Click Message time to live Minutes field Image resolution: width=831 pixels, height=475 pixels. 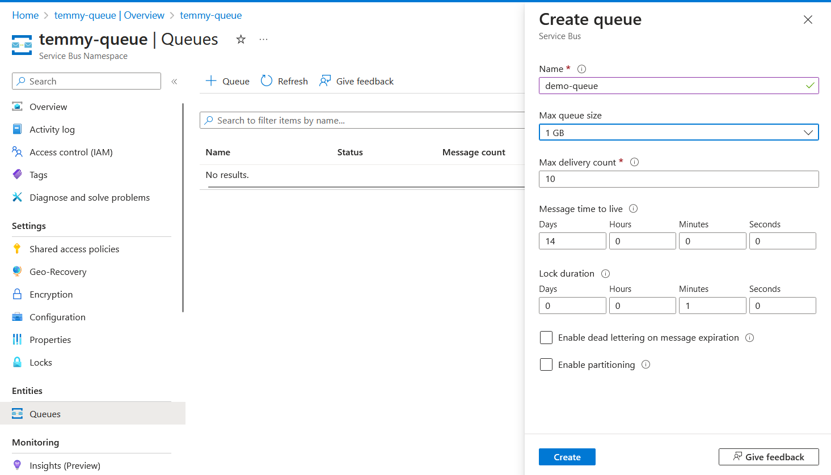pyautogui.click(x=712, y=241)
